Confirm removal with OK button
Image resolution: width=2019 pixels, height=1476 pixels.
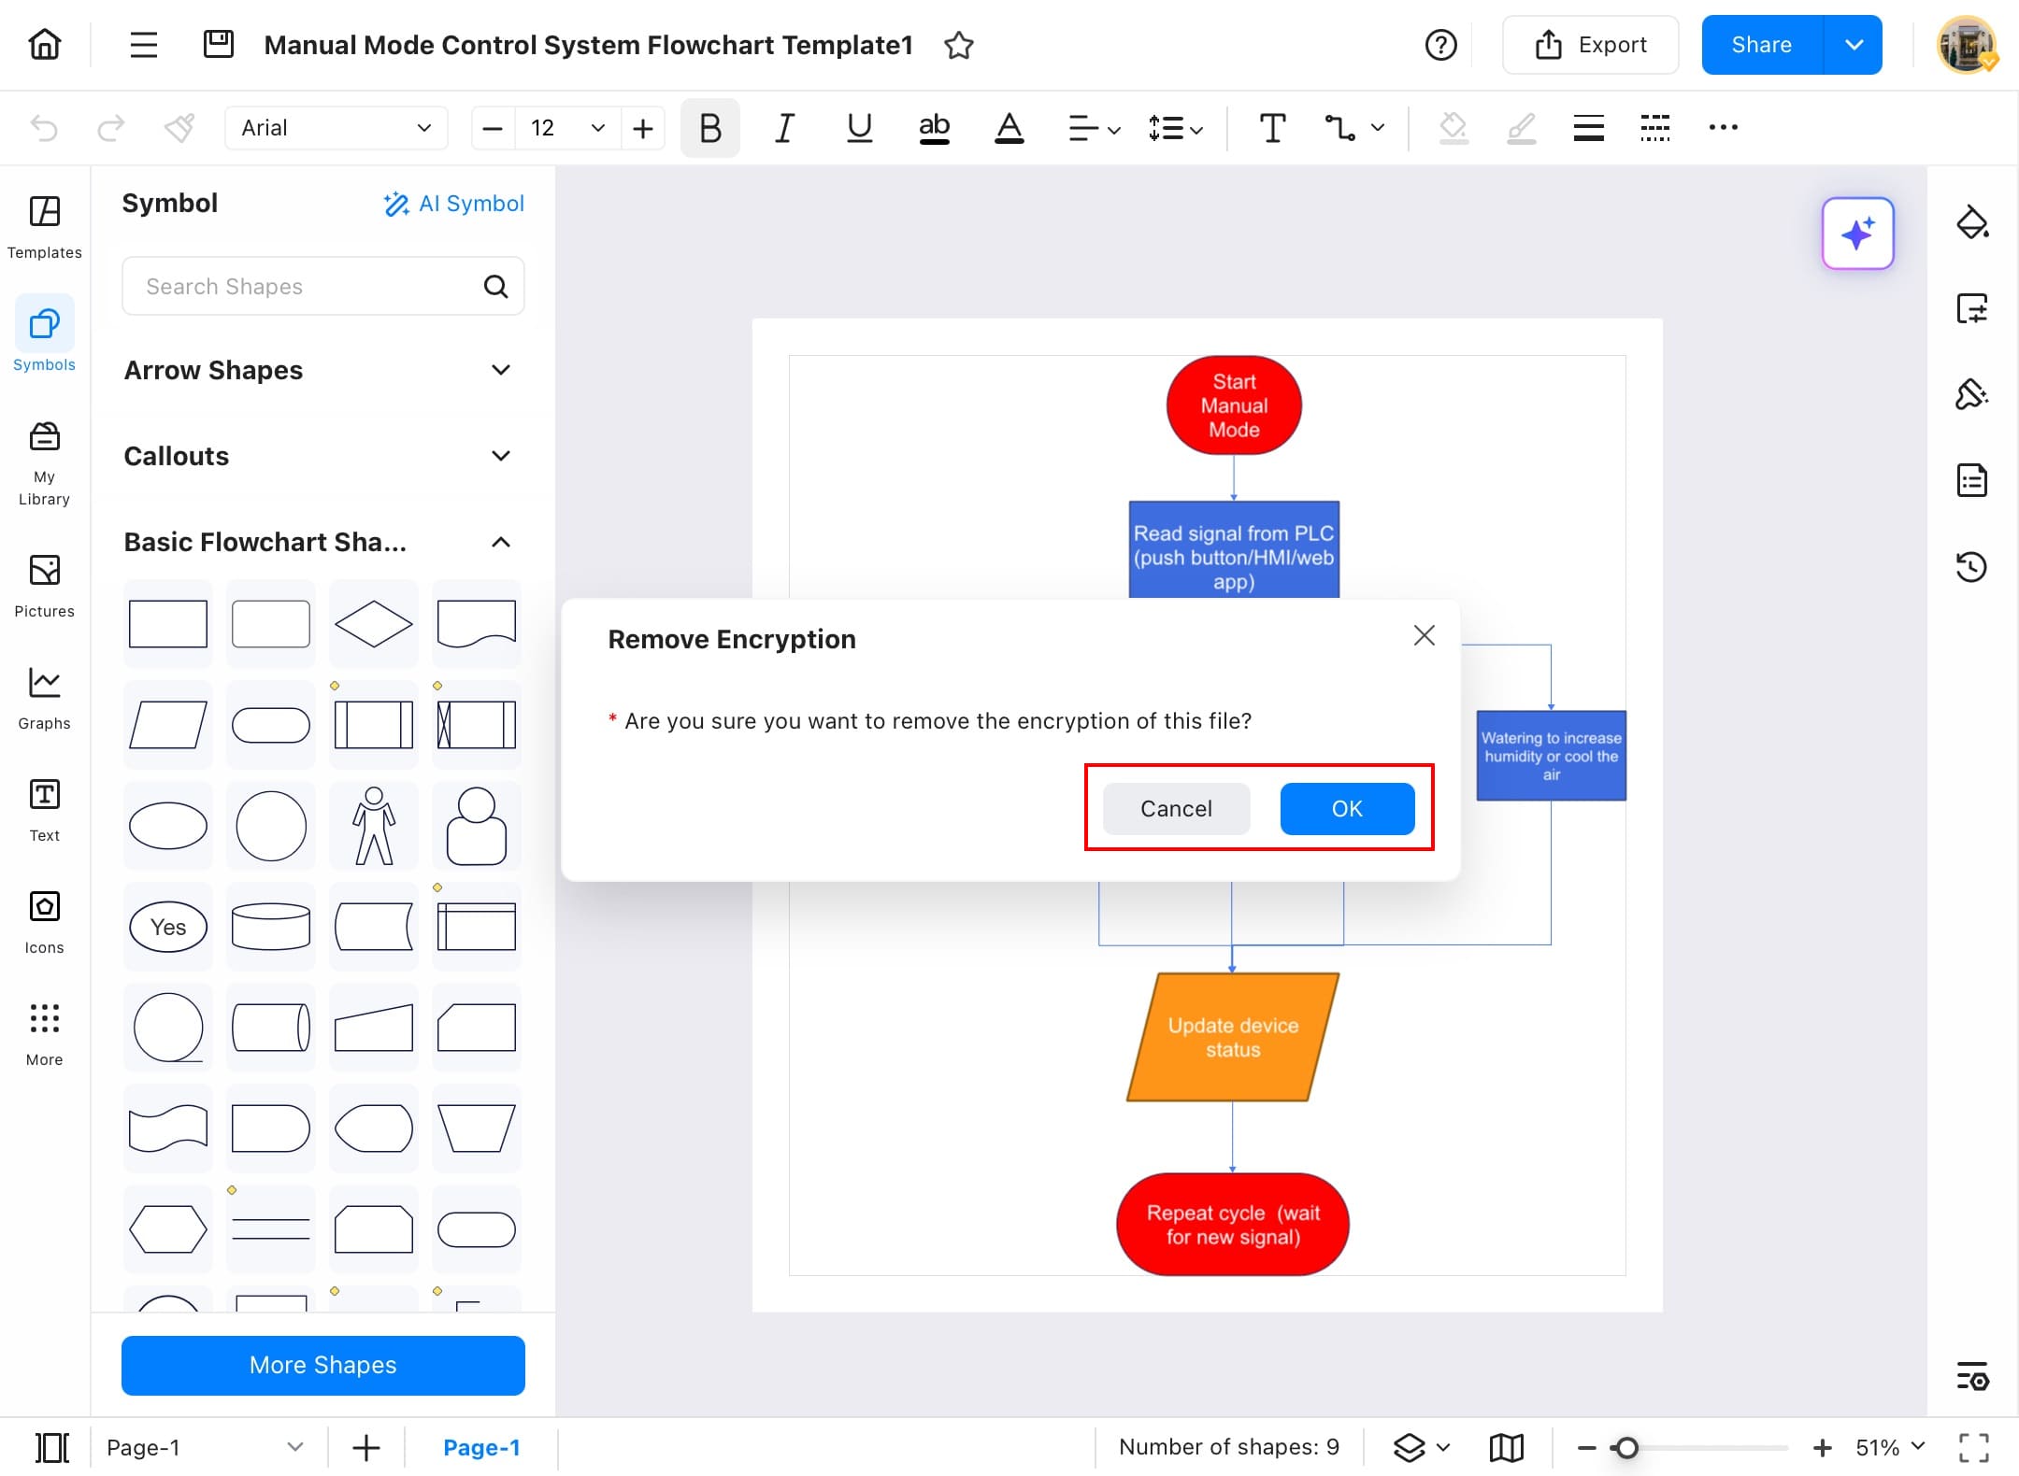[1346, 808]
